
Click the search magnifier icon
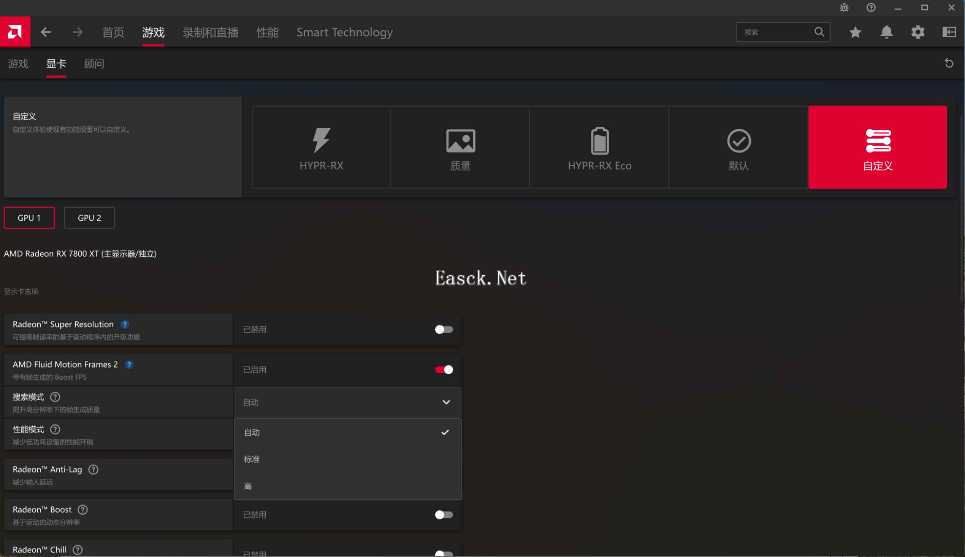pyautogui.click(x=819, y=32)
